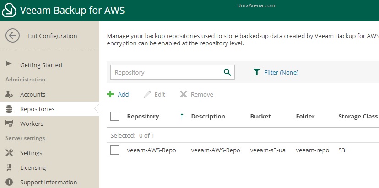Sort by the Folder column header
This screenshot has width=379, height=188.
305,117
